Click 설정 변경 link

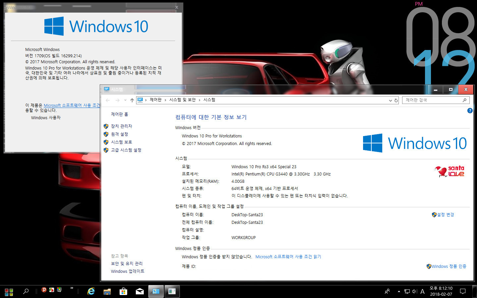click(x=445, y=215)
